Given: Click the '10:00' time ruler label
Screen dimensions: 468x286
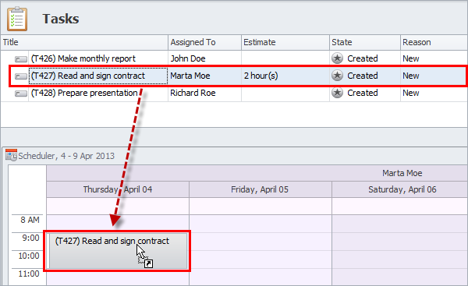Looking at the screenshot, I should 29,256.
